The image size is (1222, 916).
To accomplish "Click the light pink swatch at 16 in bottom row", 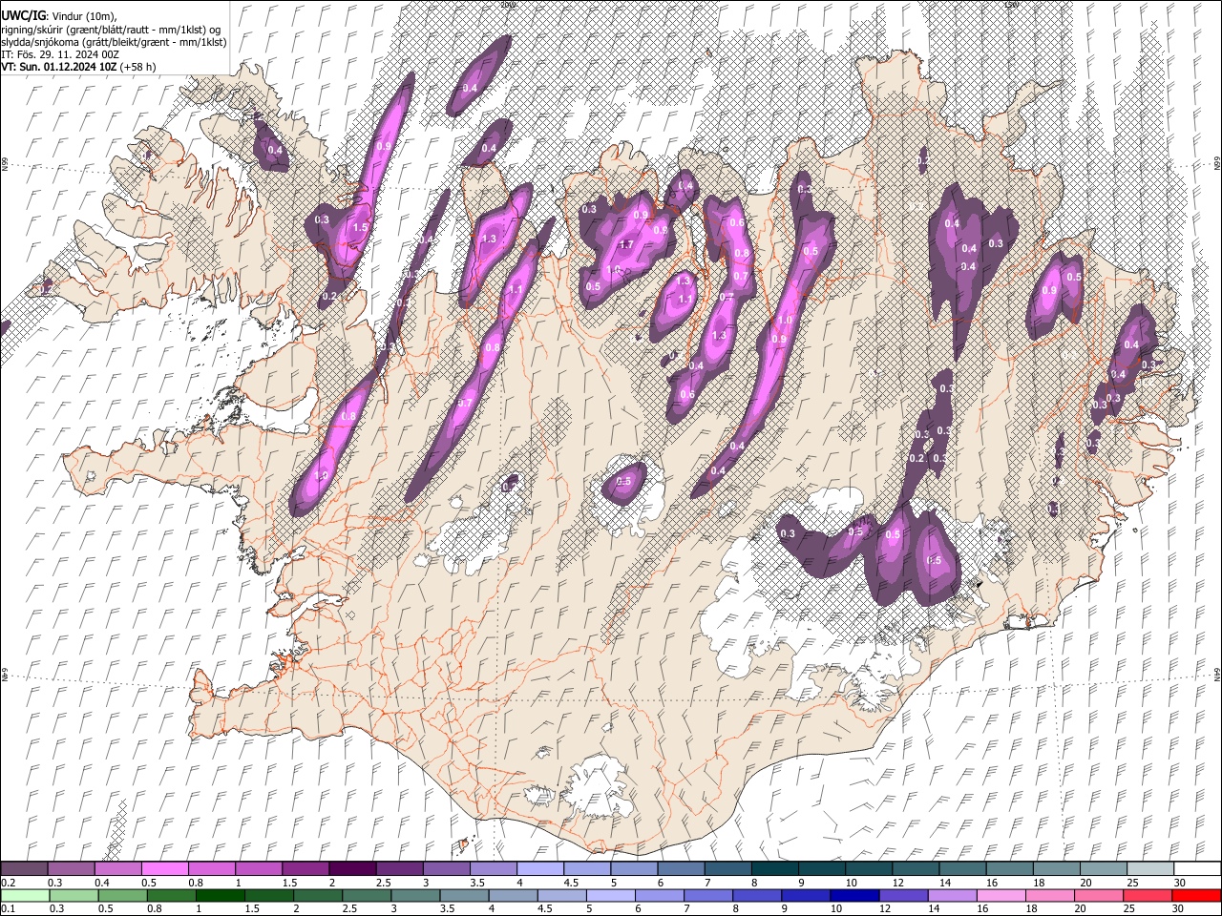I will (1001, 895).
